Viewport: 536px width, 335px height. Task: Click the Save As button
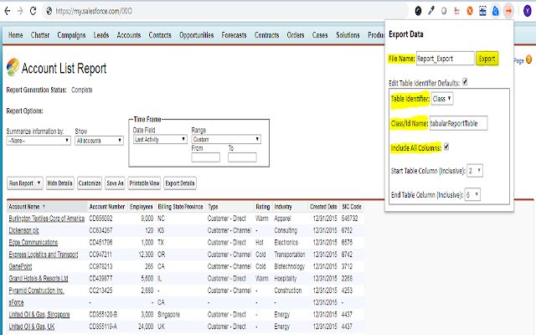tap(115, 183)
